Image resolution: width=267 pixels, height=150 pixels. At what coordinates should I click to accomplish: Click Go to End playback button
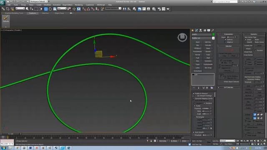252,141
